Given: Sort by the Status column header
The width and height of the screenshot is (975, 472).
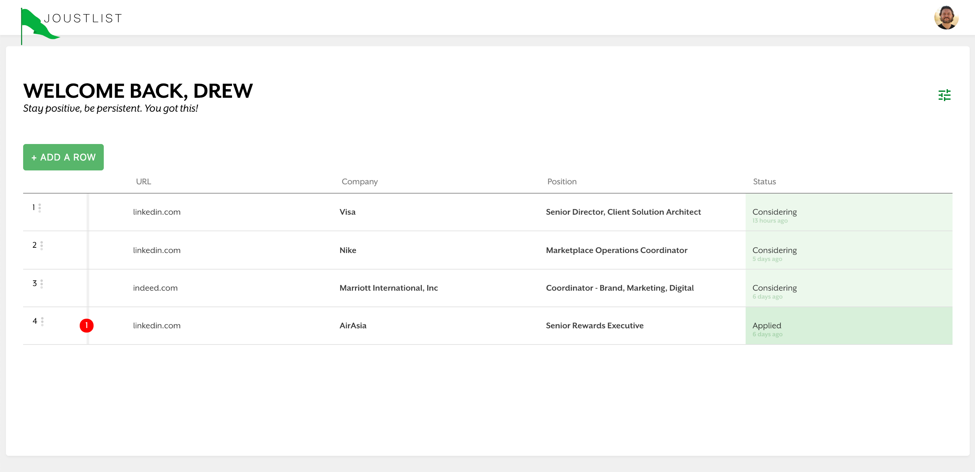Looking at the screenshot, I should pyautogui.click(x=764, y=182).
